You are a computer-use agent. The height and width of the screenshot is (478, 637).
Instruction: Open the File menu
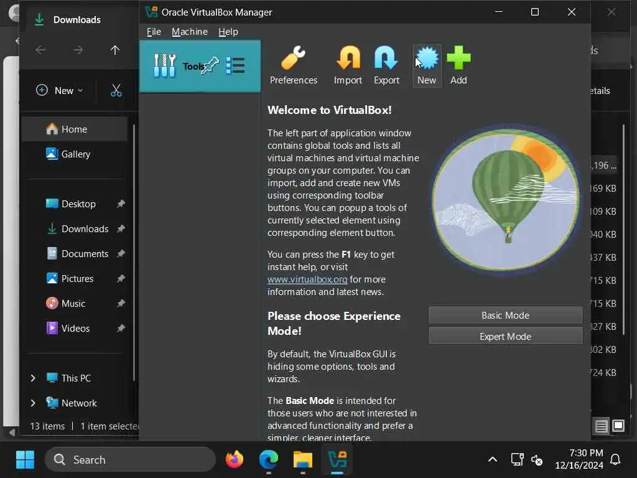pos(154,32)
